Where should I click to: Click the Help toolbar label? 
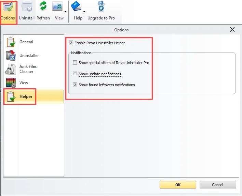(x=78, y=18)
